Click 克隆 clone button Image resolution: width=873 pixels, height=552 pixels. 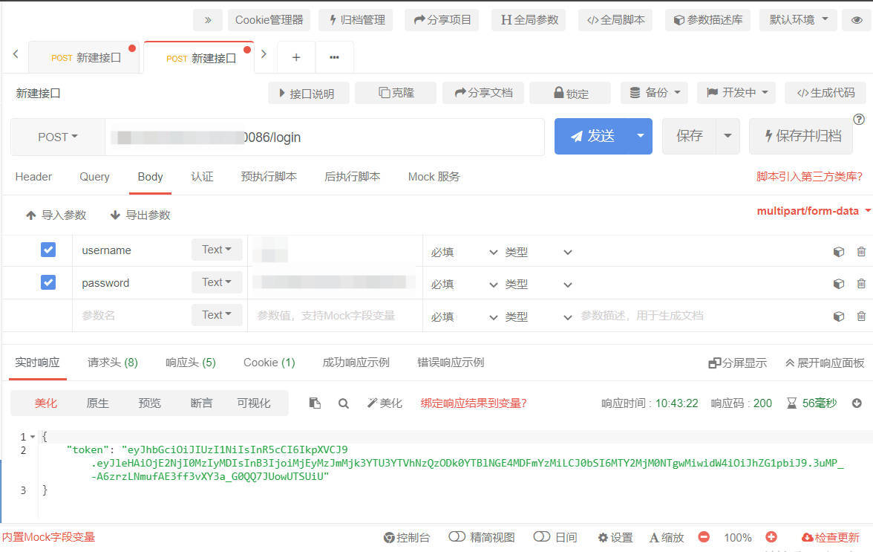pos(395,93)
